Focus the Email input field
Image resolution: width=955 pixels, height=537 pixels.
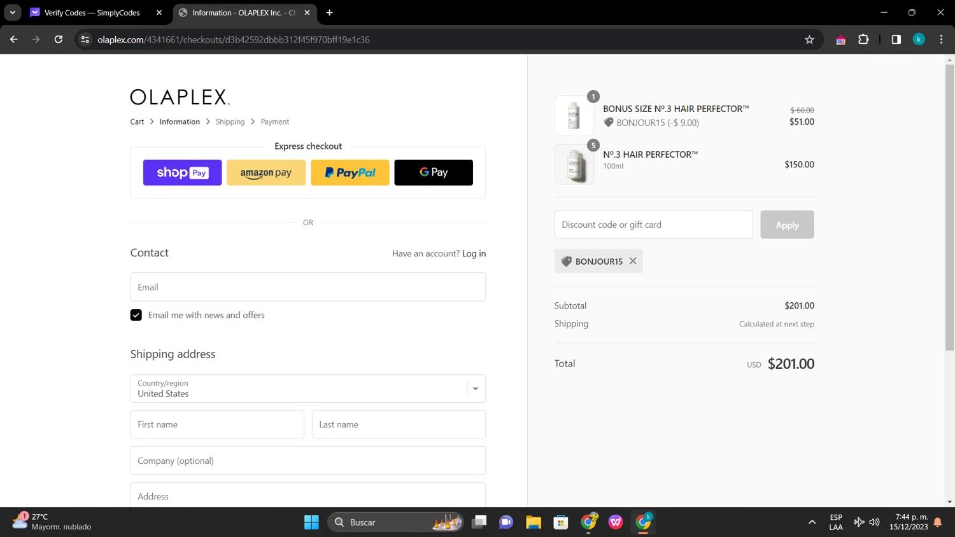tap(308, 287)
